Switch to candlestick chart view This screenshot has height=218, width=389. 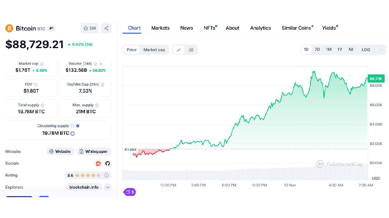click(191, 50)
